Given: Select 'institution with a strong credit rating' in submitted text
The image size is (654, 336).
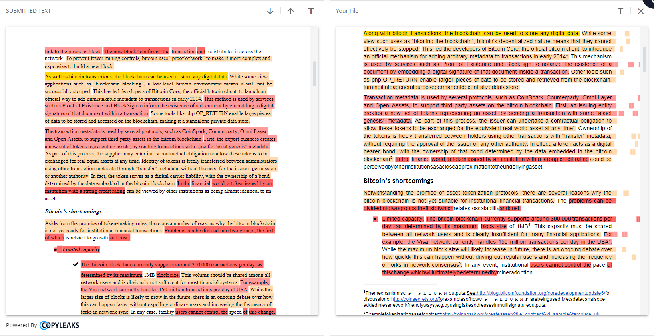Looking at the screenshot, I should click(x=85, y=191).
